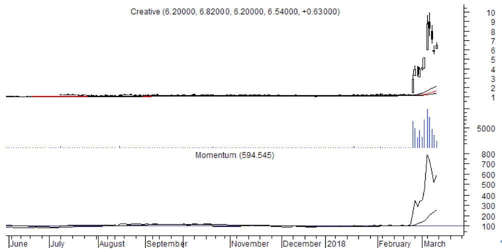The image size is (502, 252).
Task: Click price axis value 6
Action: click(x=493, y=50)
